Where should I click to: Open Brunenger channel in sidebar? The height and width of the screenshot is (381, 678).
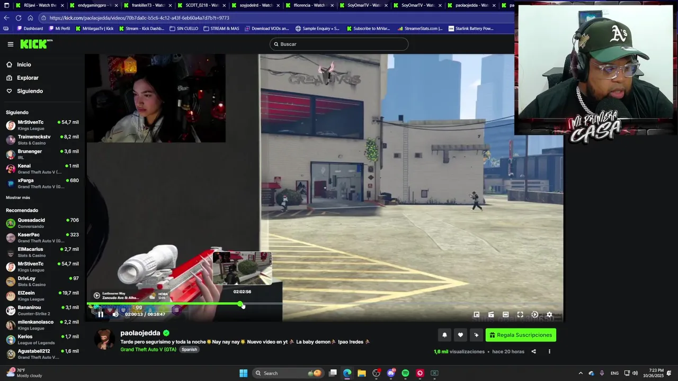(x=42, y=154)
